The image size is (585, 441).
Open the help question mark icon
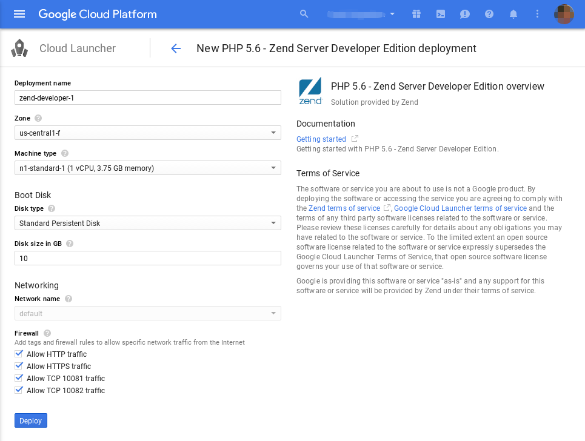489,14
